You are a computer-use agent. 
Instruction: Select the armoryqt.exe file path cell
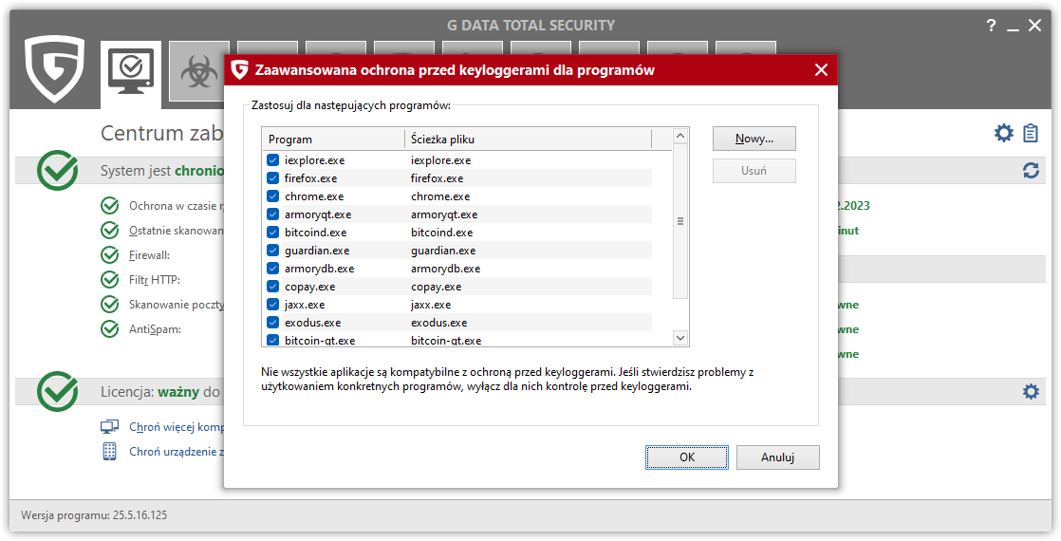[444, 215]
